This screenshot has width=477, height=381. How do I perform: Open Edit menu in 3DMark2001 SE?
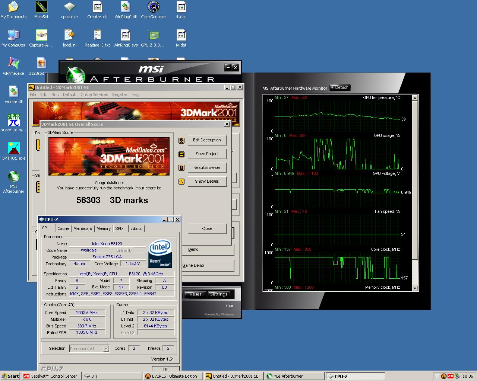(44, 95)
